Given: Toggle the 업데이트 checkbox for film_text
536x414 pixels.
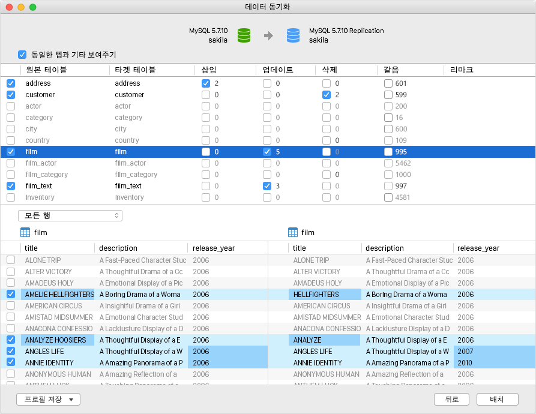Looking at the screenshot, I should (x=267, y=186).
